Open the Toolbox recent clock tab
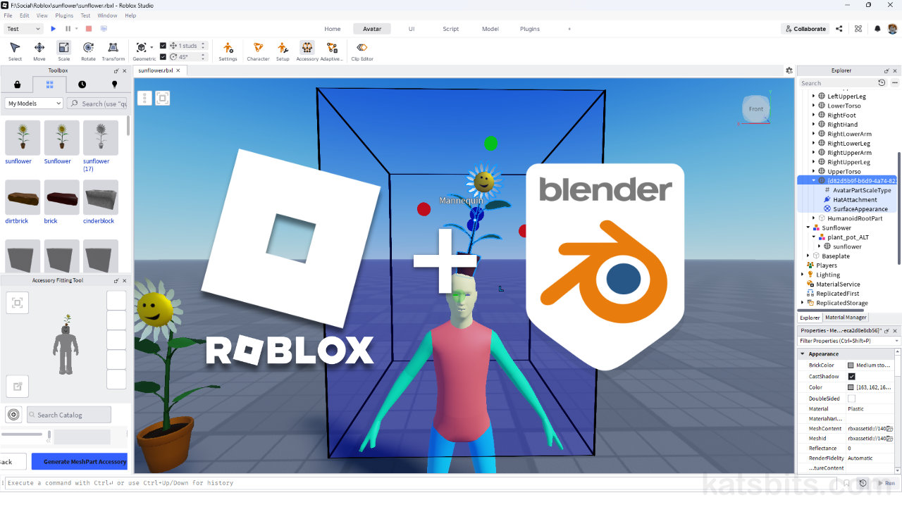This screenshot has height=507, width=902. [82, 84]
